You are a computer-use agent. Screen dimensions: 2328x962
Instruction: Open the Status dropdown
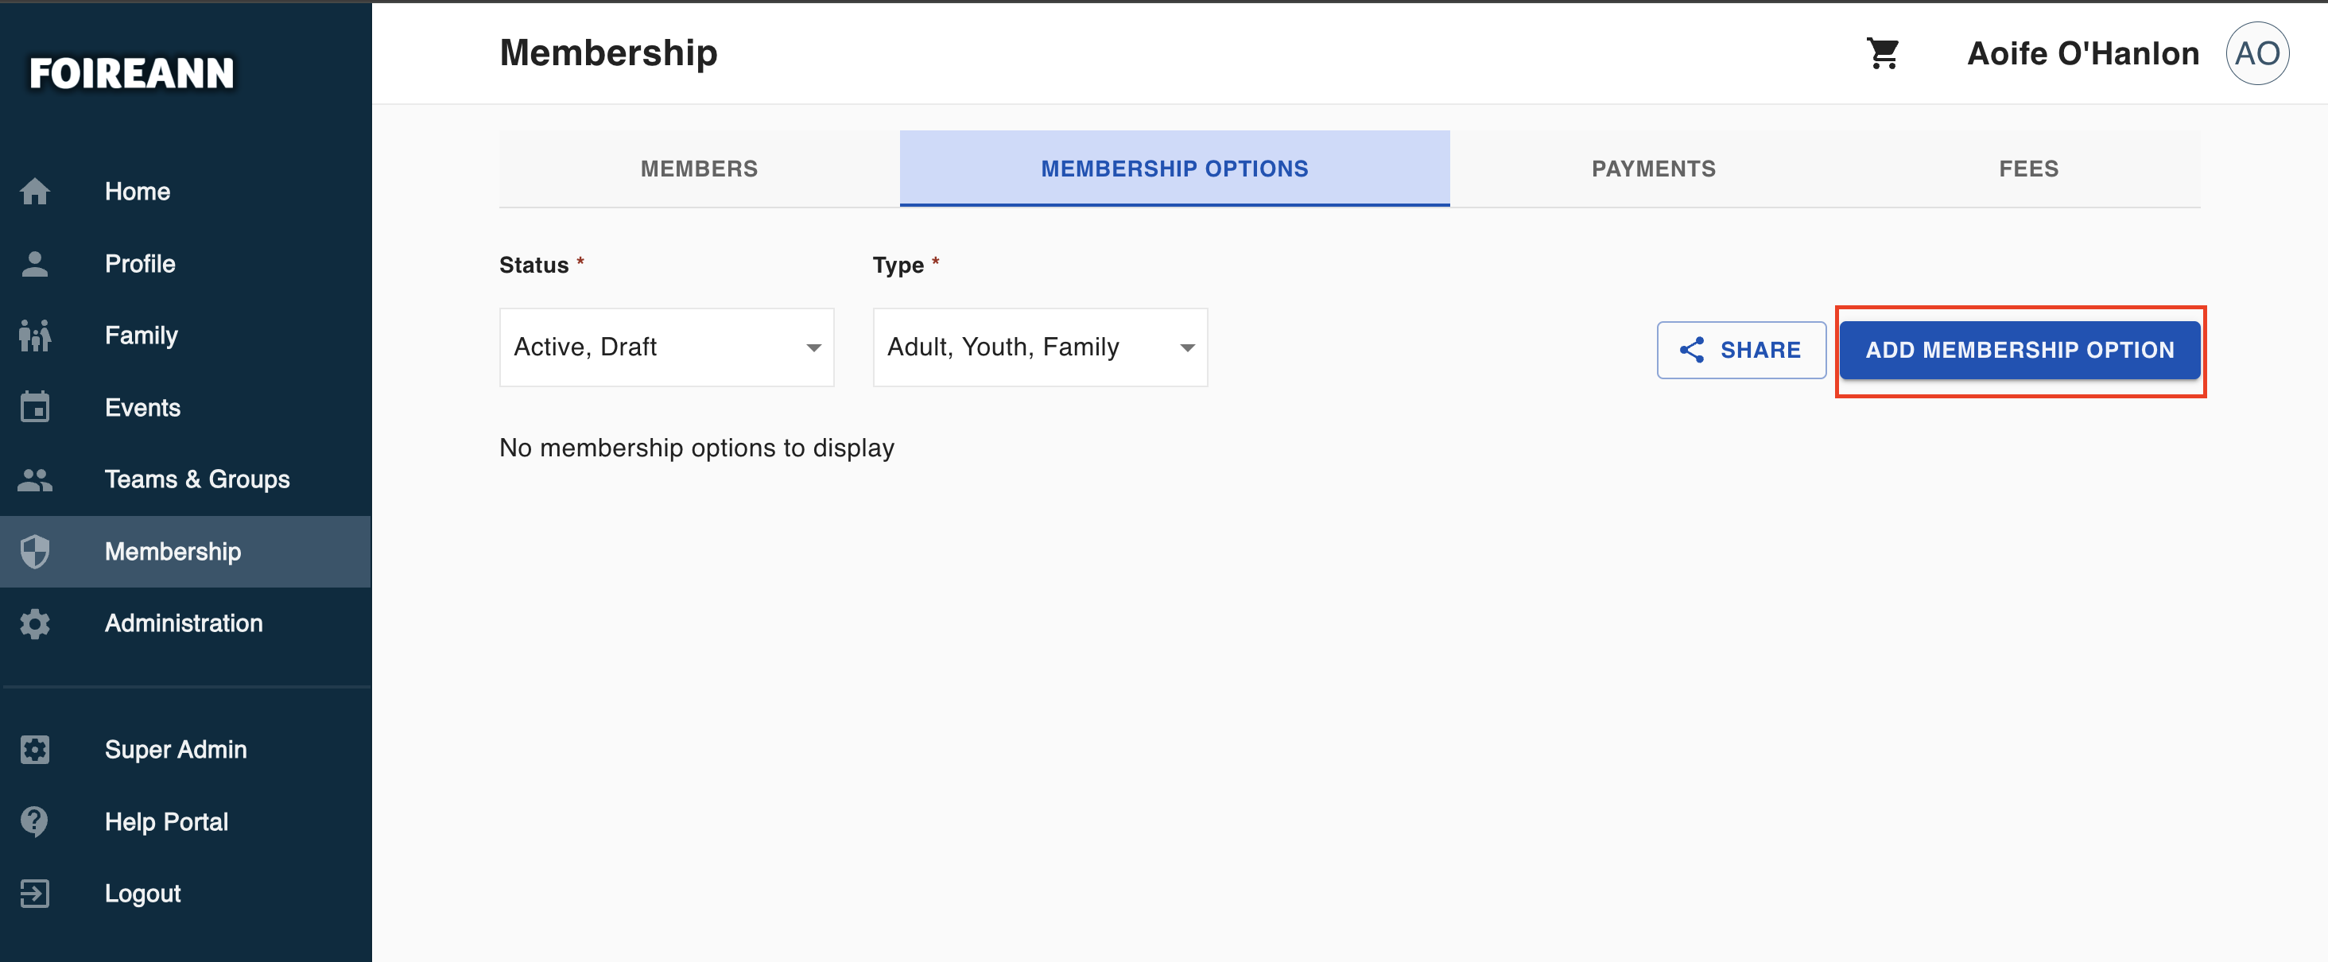click(666, 347)
